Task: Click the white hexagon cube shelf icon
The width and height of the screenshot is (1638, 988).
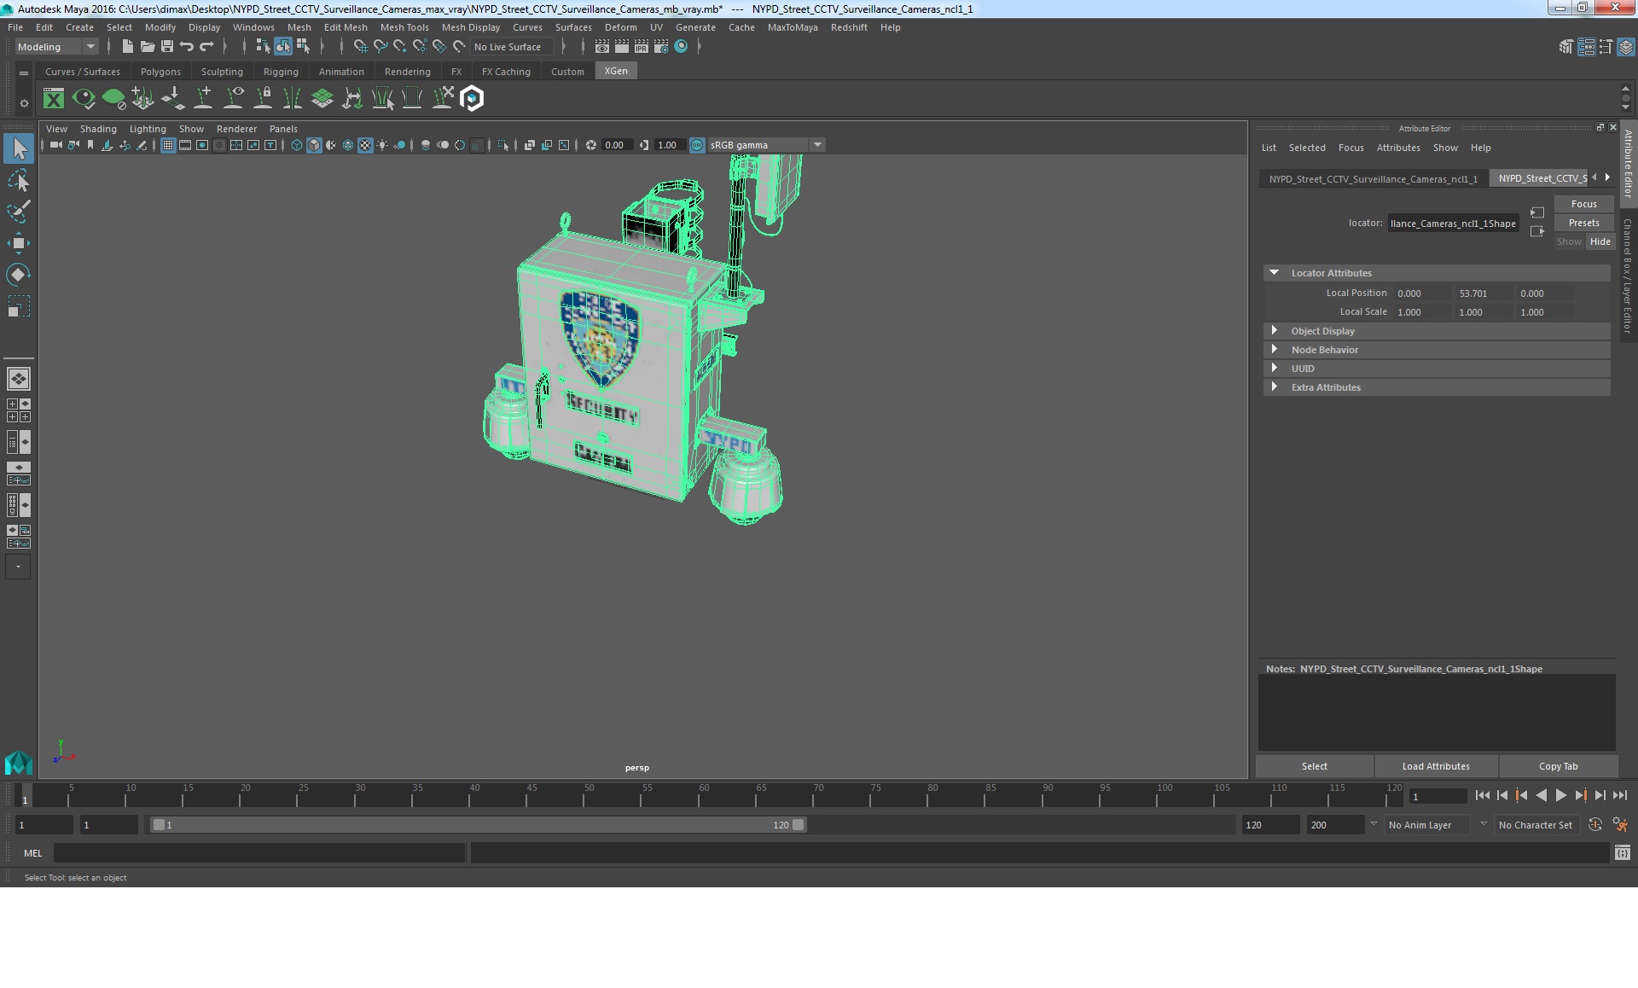Action: 472,99
